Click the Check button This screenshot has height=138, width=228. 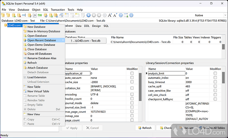tap(166, 128)
